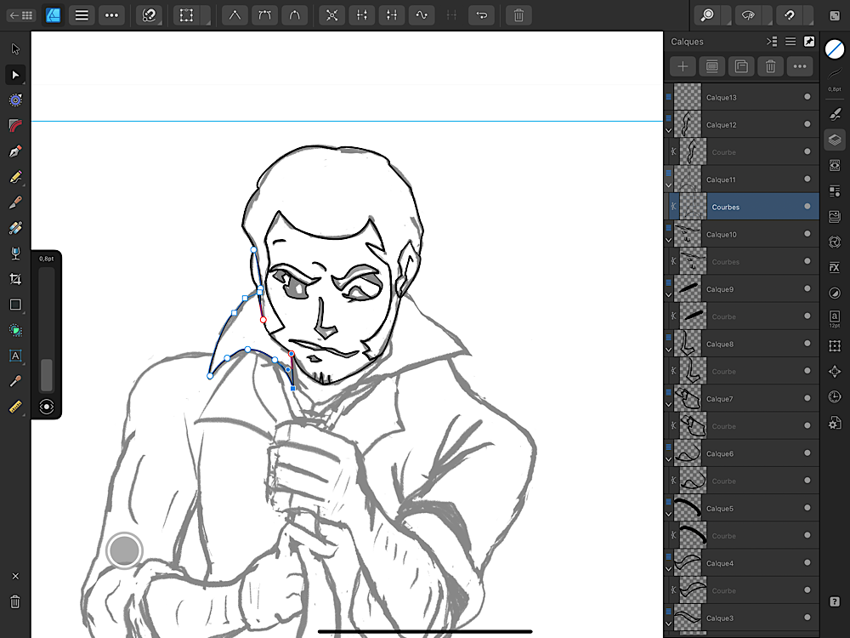Select the Pencil tool
Screen dimensions: 850x638
15,177
